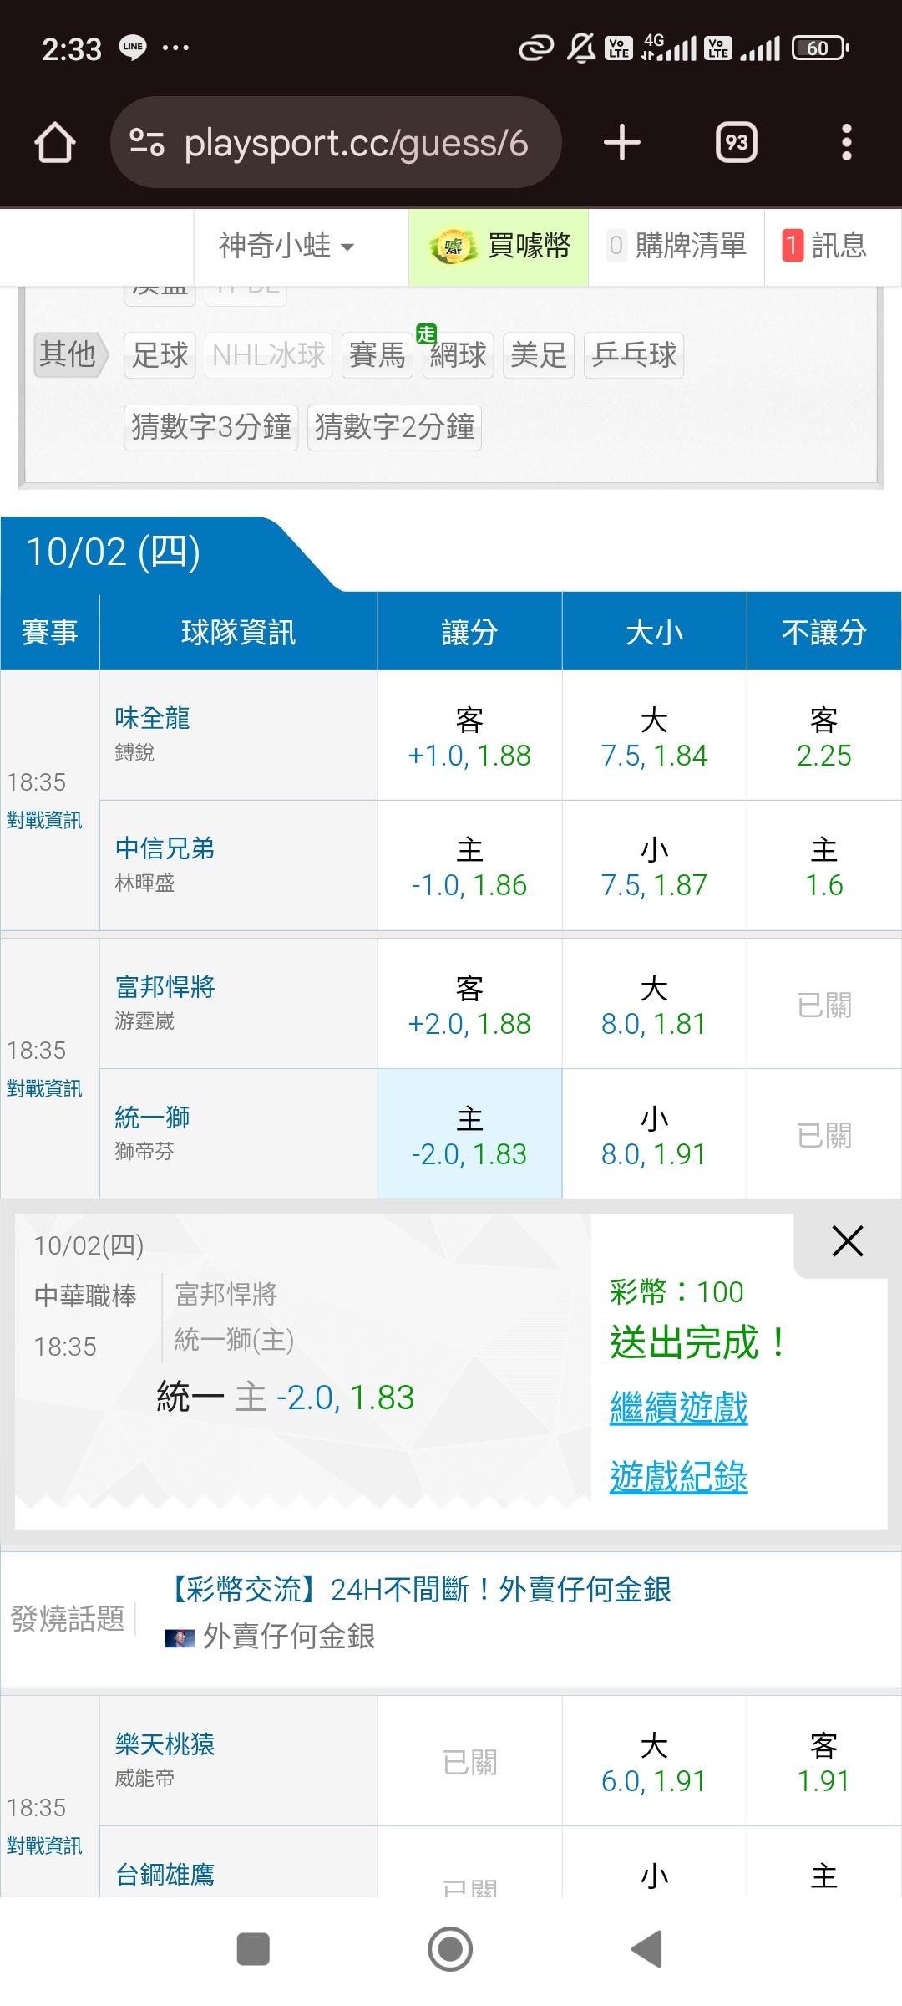The height and width of the screenshot is (2006, 902).
Task: Tap the site settings icon in address bar
Action: [147, 143]
